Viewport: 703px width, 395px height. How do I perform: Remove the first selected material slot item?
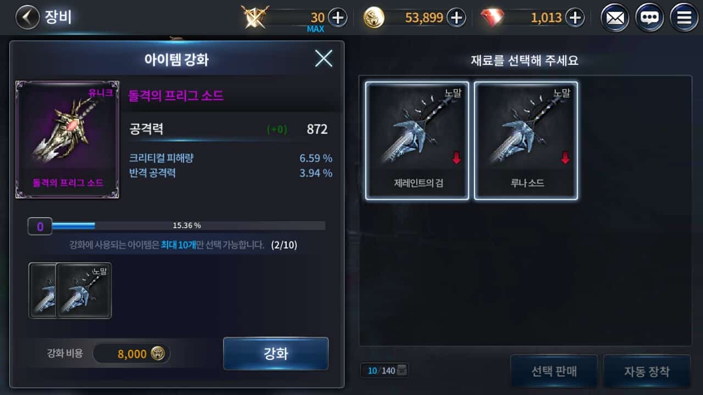[42, 290]
